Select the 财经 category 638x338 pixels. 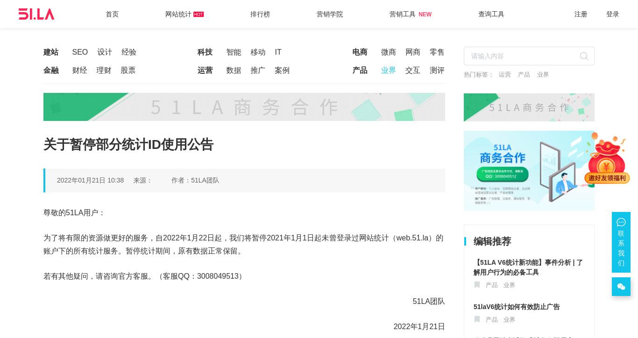point(80,70)
